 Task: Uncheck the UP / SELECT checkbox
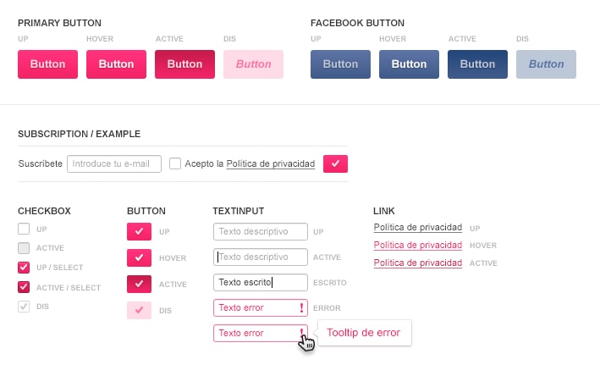pyautogui.click(x=24, y=268)
